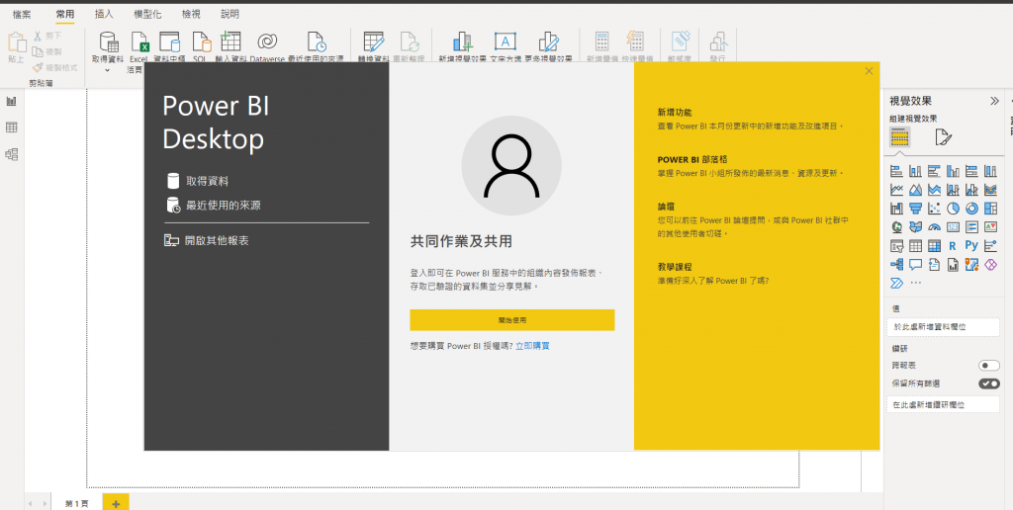Viewport: 1013px width, 510px height.
Task: Select the Power Automate visual
Action: 896,283
